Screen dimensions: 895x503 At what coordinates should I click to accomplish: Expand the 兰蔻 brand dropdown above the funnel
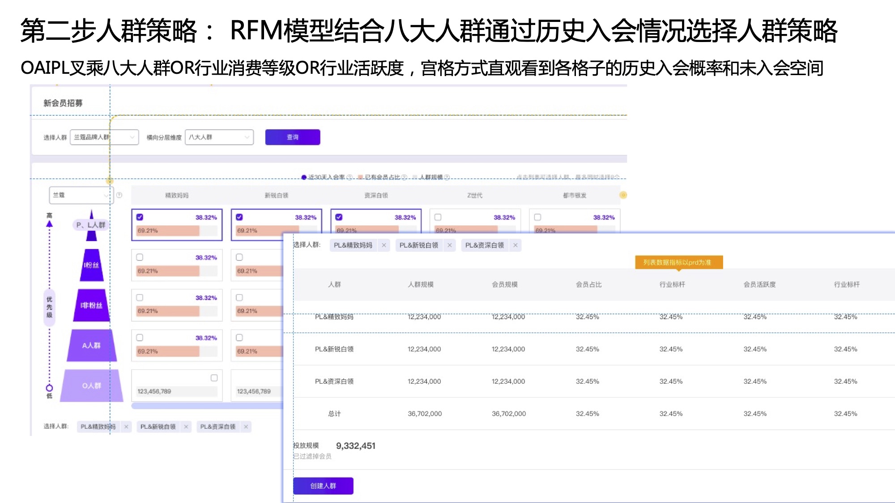click(81, 195)
